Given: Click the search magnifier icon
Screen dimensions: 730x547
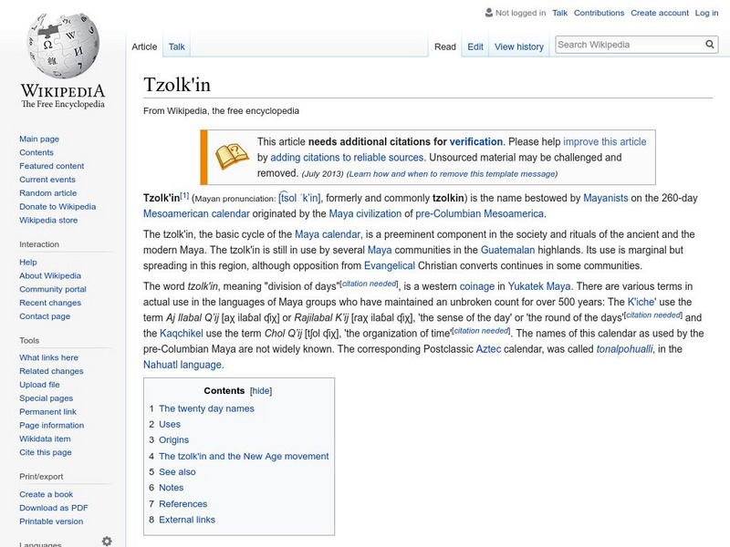Looking at the screenshot, I should (710, 45).
